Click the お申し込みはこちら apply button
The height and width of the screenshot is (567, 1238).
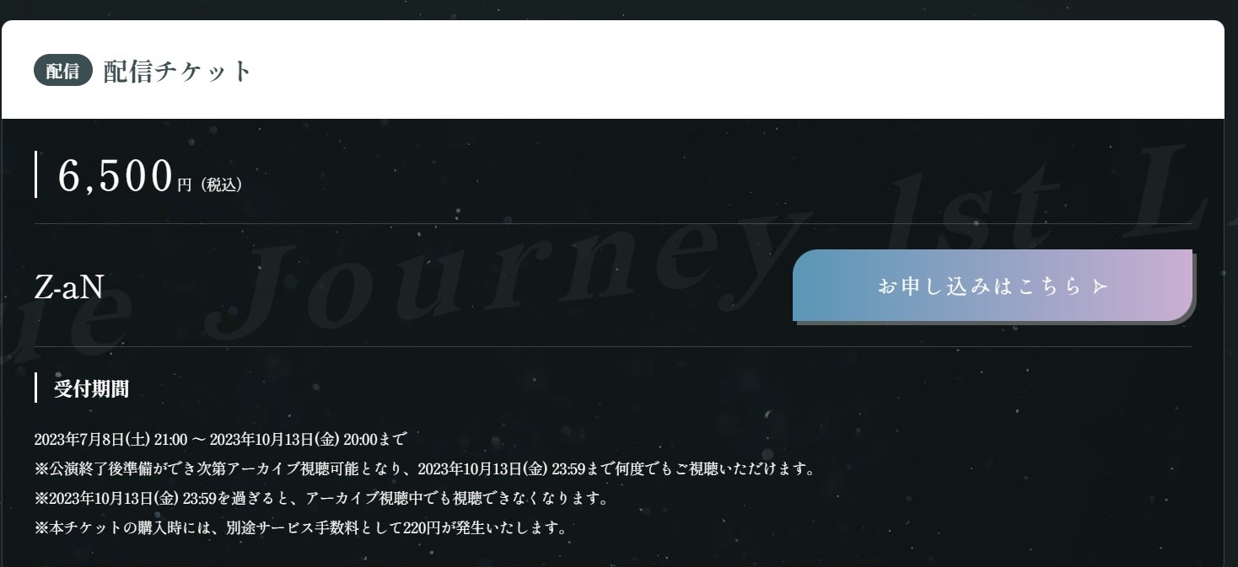point(993,286)
